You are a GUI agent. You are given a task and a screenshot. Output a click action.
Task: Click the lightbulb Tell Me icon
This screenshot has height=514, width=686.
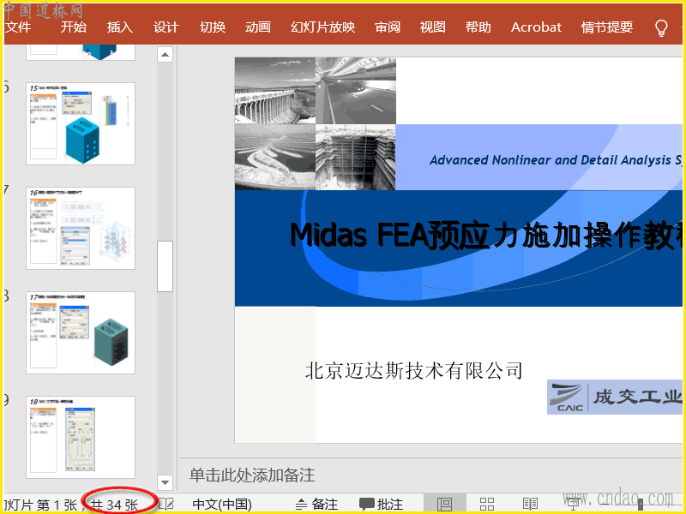(x=661, y=27)
